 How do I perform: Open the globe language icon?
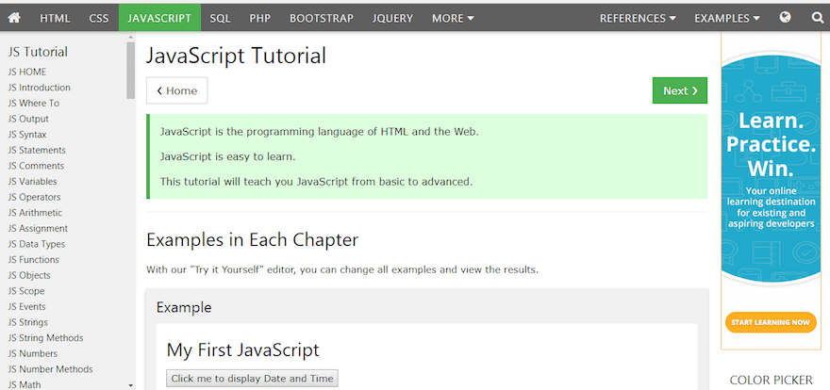click(x=786, y=17)
